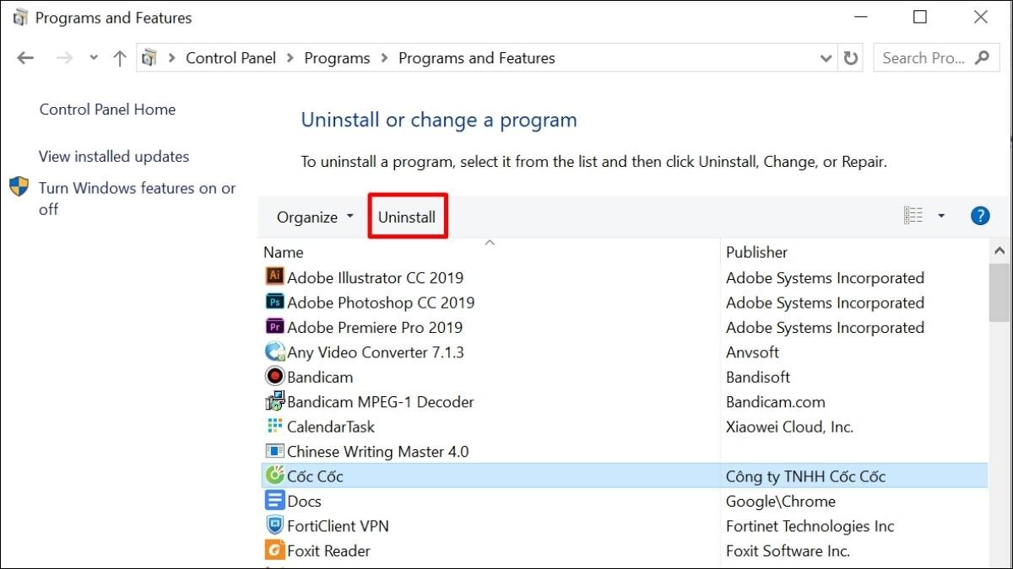Open the recent locations dropdown arrow
Viewport: 1013px width, 569px height.
click(x=94, y=58)
